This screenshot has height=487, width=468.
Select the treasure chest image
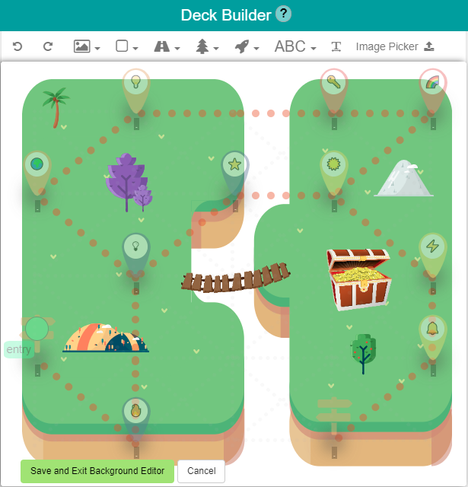tap(358, 279)
